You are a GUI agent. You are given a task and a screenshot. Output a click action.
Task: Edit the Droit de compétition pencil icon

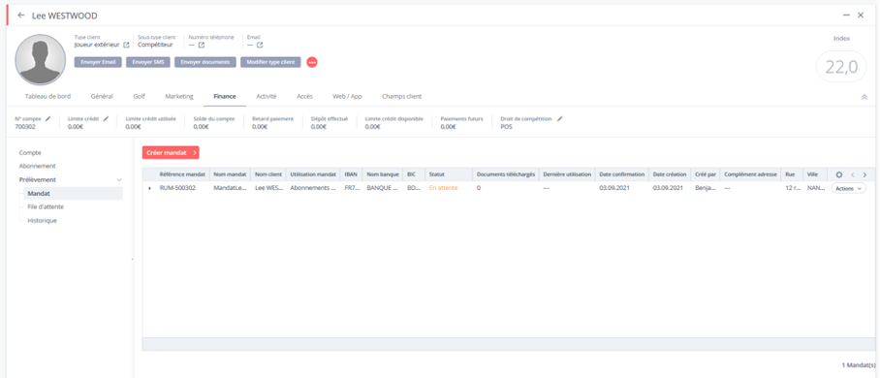(559, 118)
